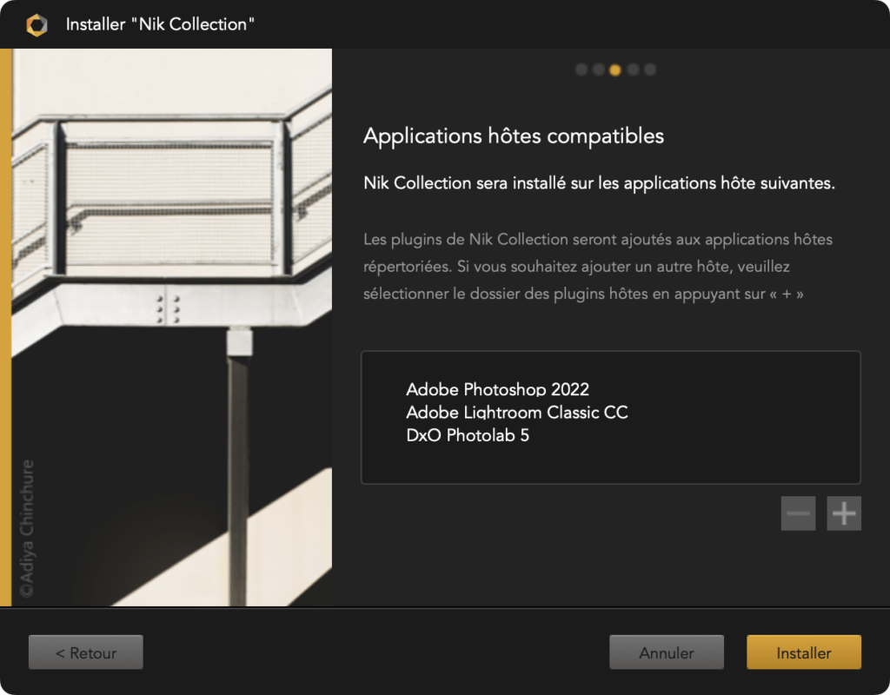
Task: Click the Nik Collection logo in title bar
Action: pyautogui.click(x=37, y=25)
